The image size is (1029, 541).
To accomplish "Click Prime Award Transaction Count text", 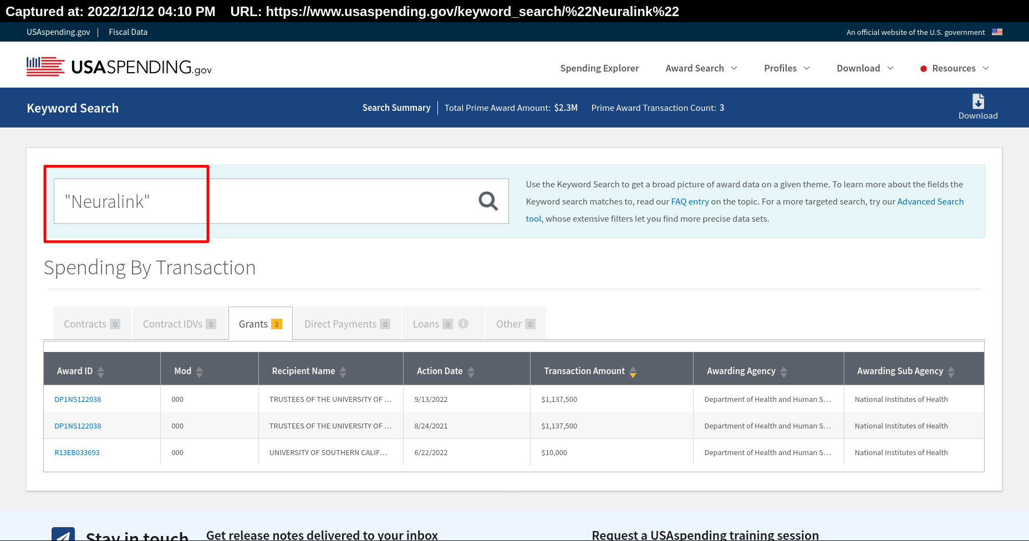I will [658, 108].
